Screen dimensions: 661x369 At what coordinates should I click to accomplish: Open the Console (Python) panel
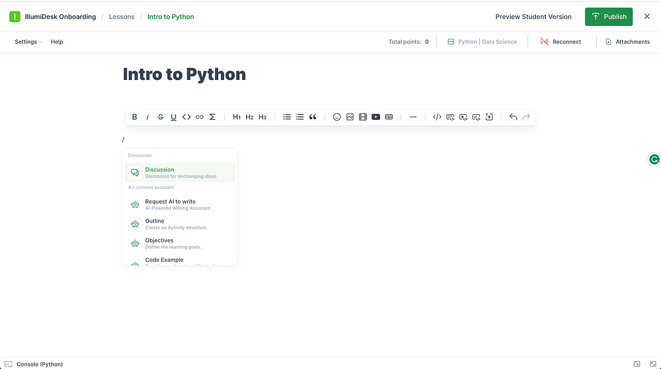pyautogui.click(x=39, y=364)
